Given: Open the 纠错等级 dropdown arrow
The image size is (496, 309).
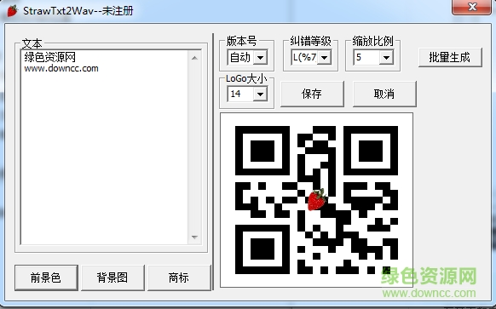Looking at the screenshot, I should (324, 58).
